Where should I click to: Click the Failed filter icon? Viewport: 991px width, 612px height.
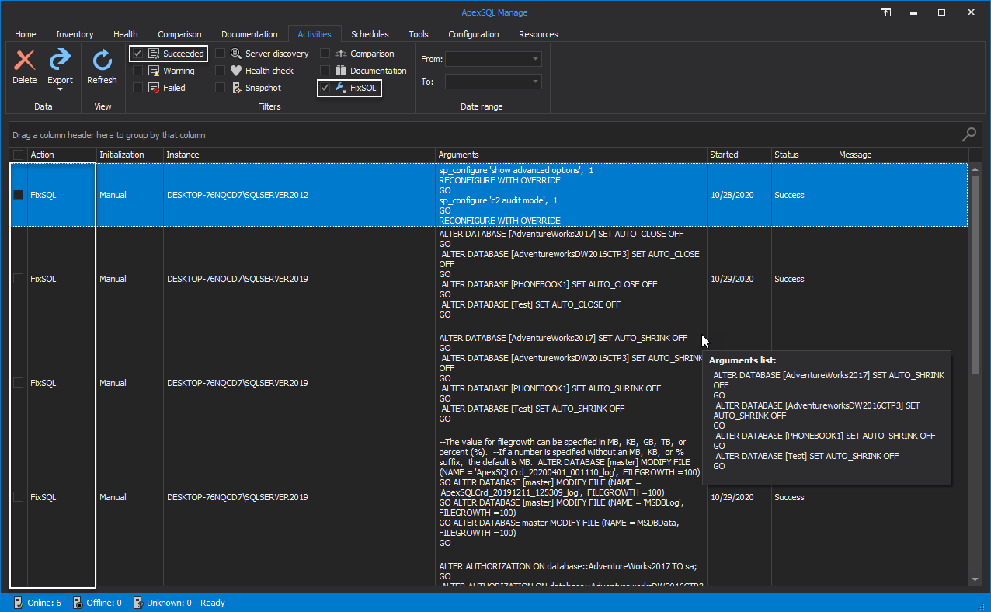154,88
